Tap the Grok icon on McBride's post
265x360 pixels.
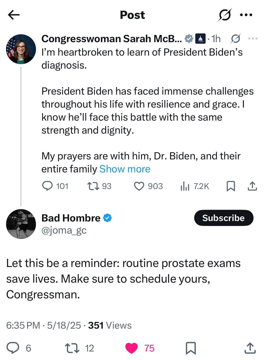235,39
